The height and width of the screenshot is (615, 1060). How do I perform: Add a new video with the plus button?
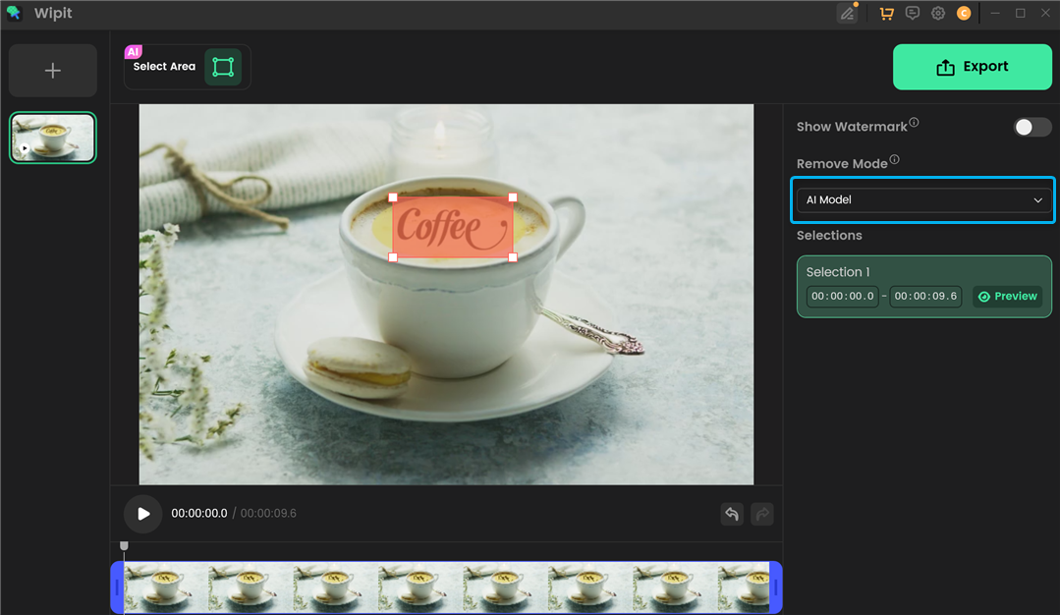pos(52,70)
